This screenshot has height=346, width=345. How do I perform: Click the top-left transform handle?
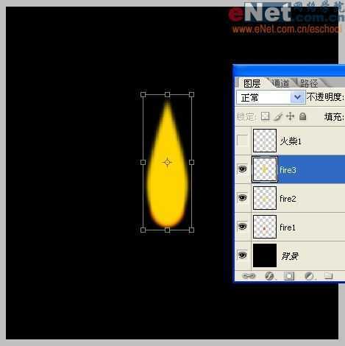click(143, 94)
